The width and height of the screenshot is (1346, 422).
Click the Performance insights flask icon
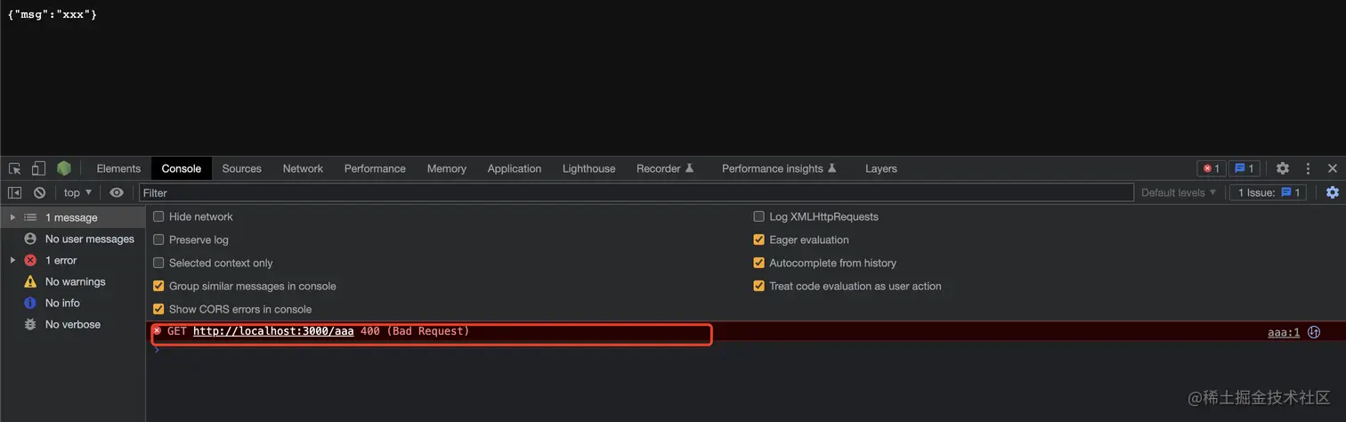pyautogui.click(x=832, y=168)
